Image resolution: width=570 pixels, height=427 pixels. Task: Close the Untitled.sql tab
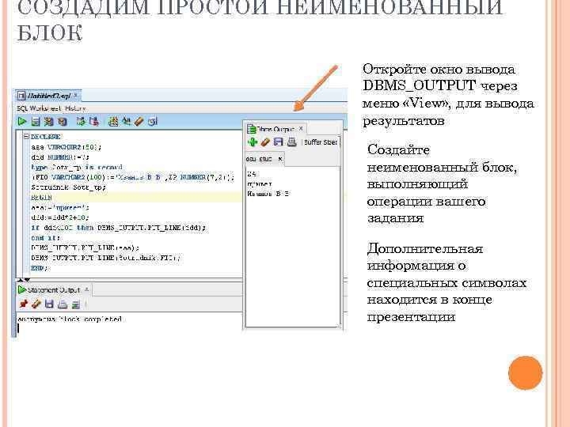pyautogui.click(x=76, y=95)
